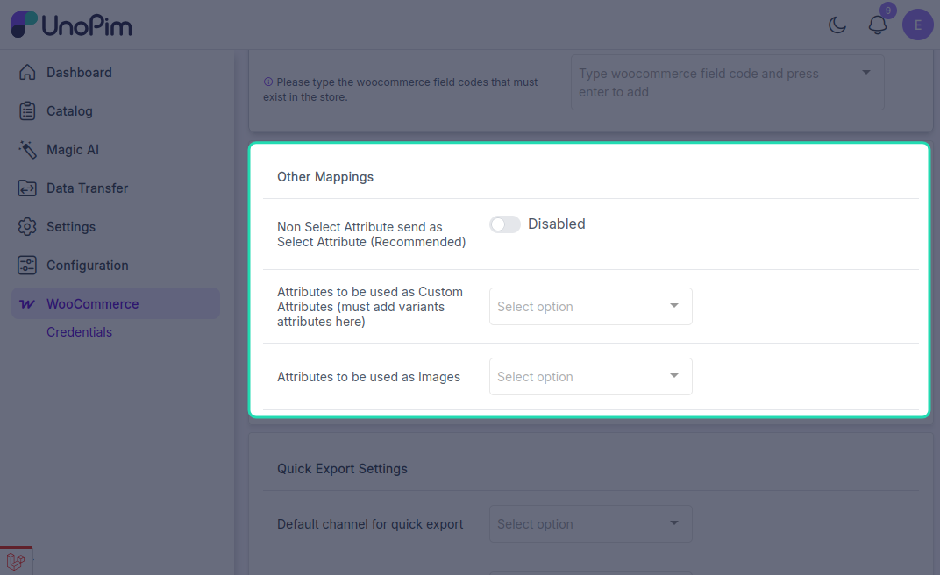Open Credentials submenu link
940x575 pixels.
click(x=79, y=332)
